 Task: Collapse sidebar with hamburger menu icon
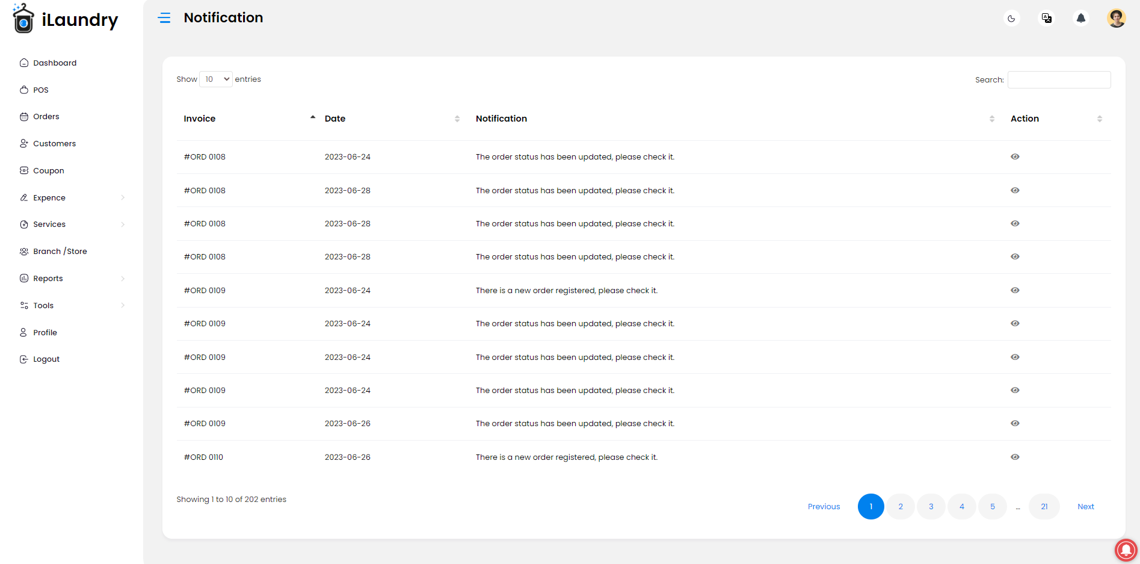164,18
